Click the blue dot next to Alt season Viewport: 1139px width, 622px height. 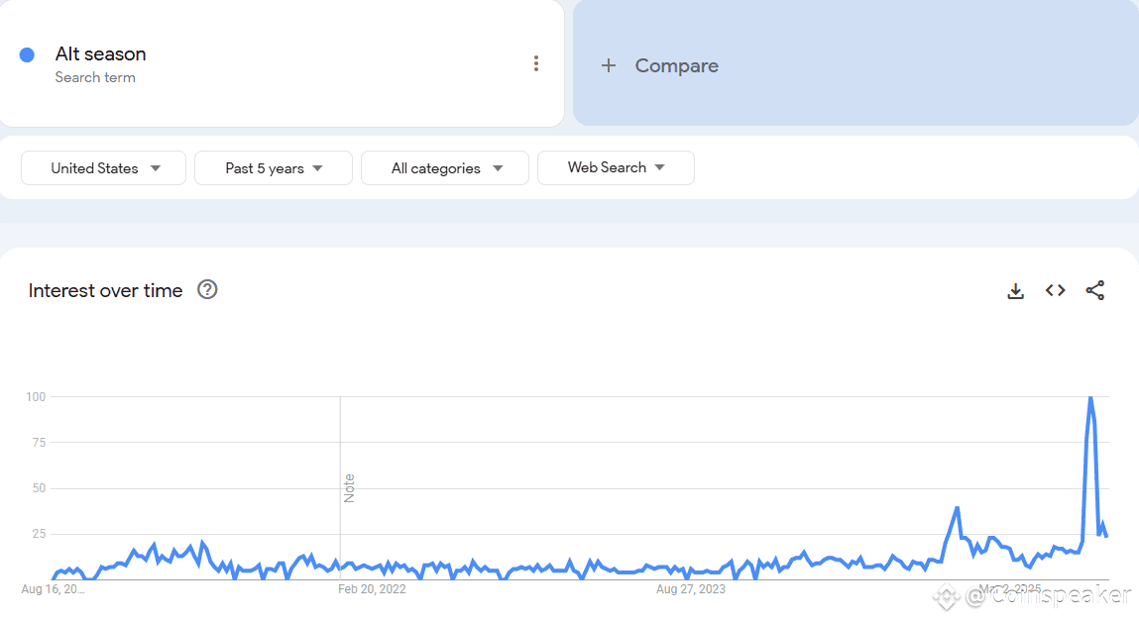pyautogui.click(x=27, y=55)
